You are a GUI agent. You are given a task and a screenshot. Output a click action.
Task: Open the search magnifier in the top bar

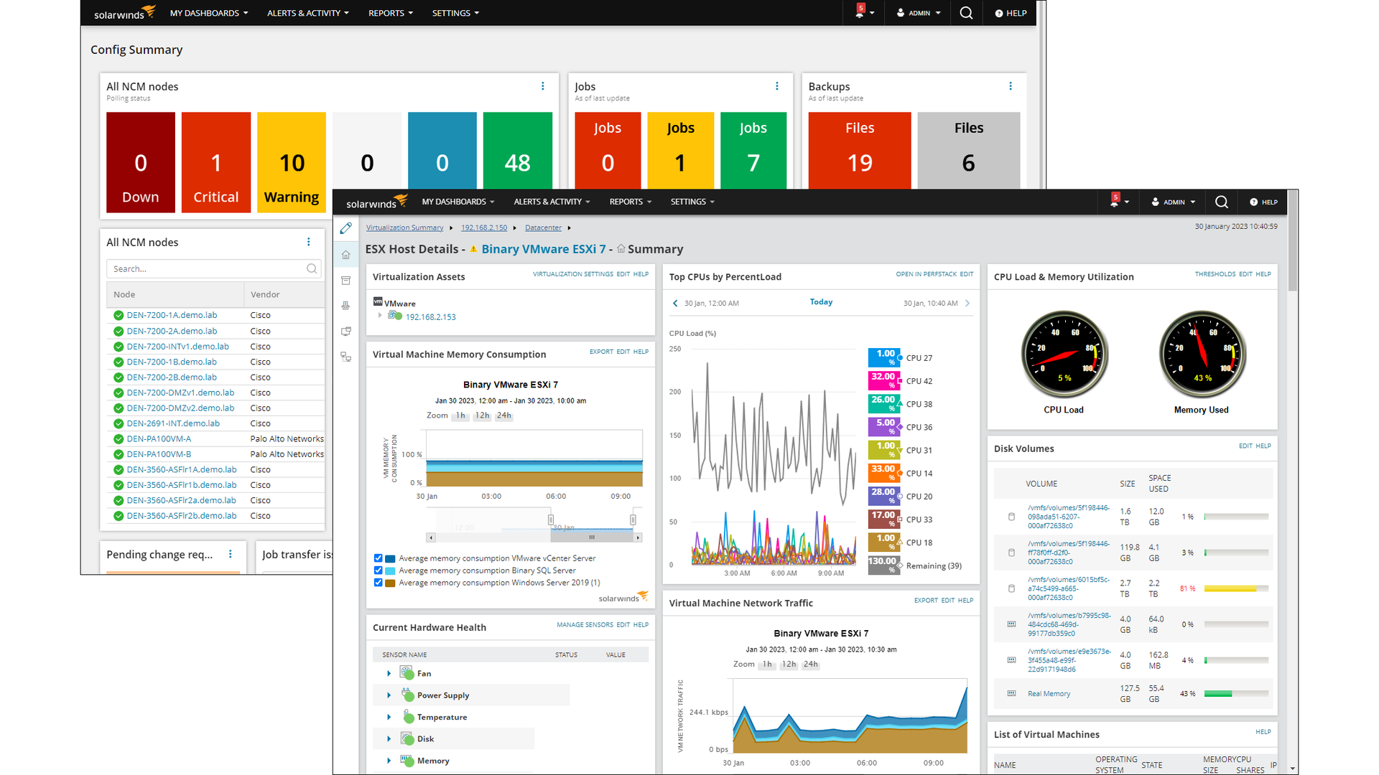click(x=1222, y=202)
